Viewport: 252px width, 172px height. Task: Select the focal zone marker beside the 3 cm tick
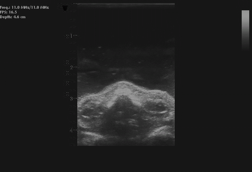(67, 94)
